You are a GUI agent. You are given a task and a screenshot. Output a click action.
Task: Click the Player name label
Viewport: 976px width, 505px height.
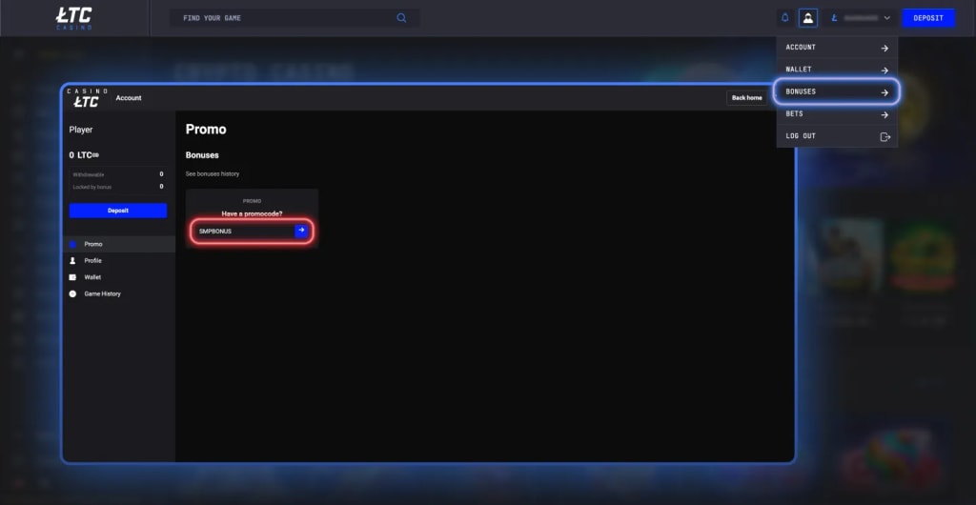coord(81,130)
